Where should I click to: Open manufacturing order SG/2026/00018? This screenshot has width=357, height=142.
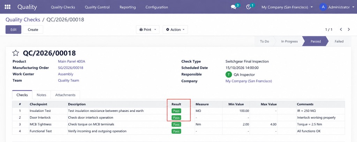pyautogui.click(x=70, y=68)
